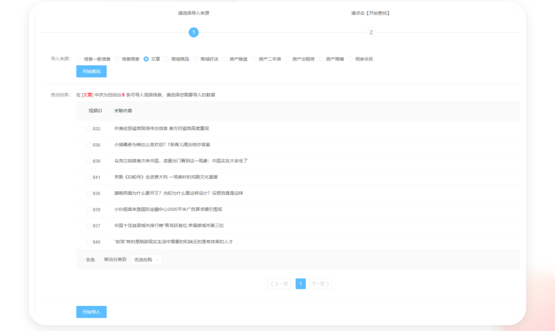The width and height of the screenshot is (555, 331).
Task: Go to previous page with 上一页
Action: coord(280,284)
